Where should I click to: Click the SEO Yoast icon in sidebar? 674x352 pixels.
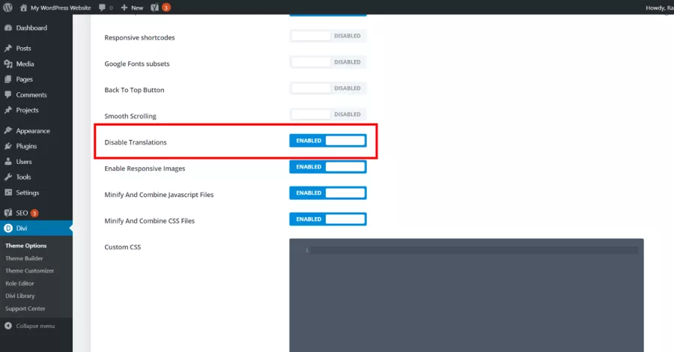point(8,213)
